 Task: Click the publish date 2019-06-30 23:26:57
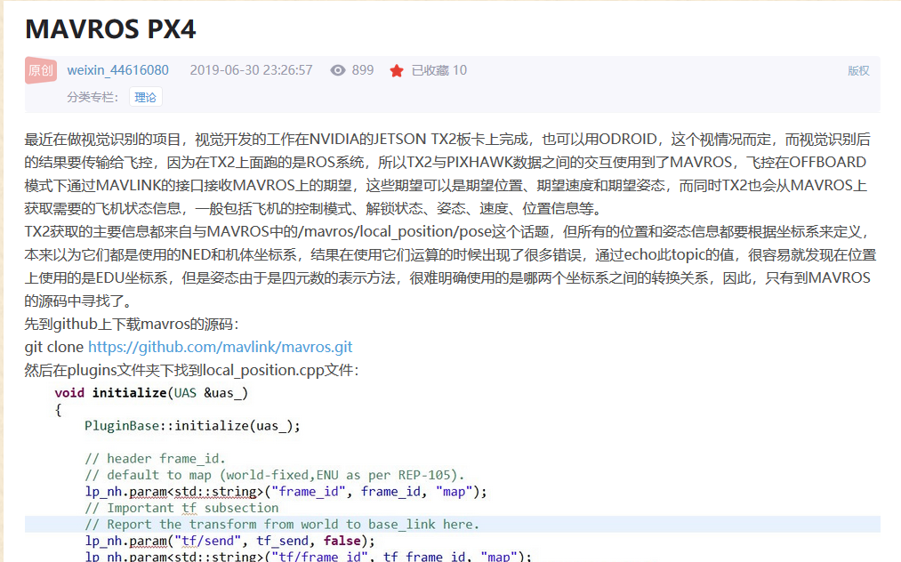coord(251,70)
